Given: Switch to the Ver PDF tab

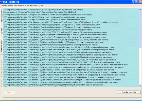Looking at the screenshot, I should pos(2,31).
